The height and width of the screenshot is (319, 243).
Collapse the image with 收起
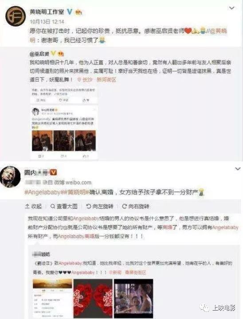tap(33, 206)
